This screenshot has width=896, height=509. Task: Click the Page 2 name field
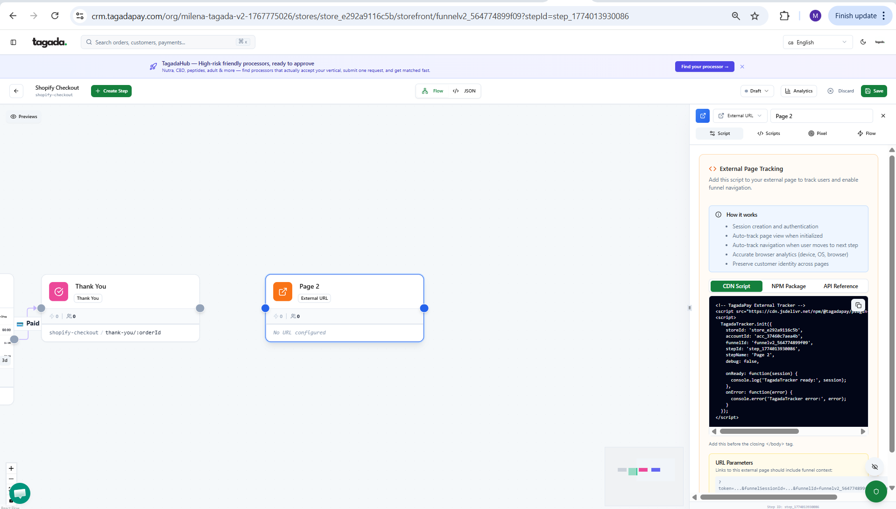(821, 116)
